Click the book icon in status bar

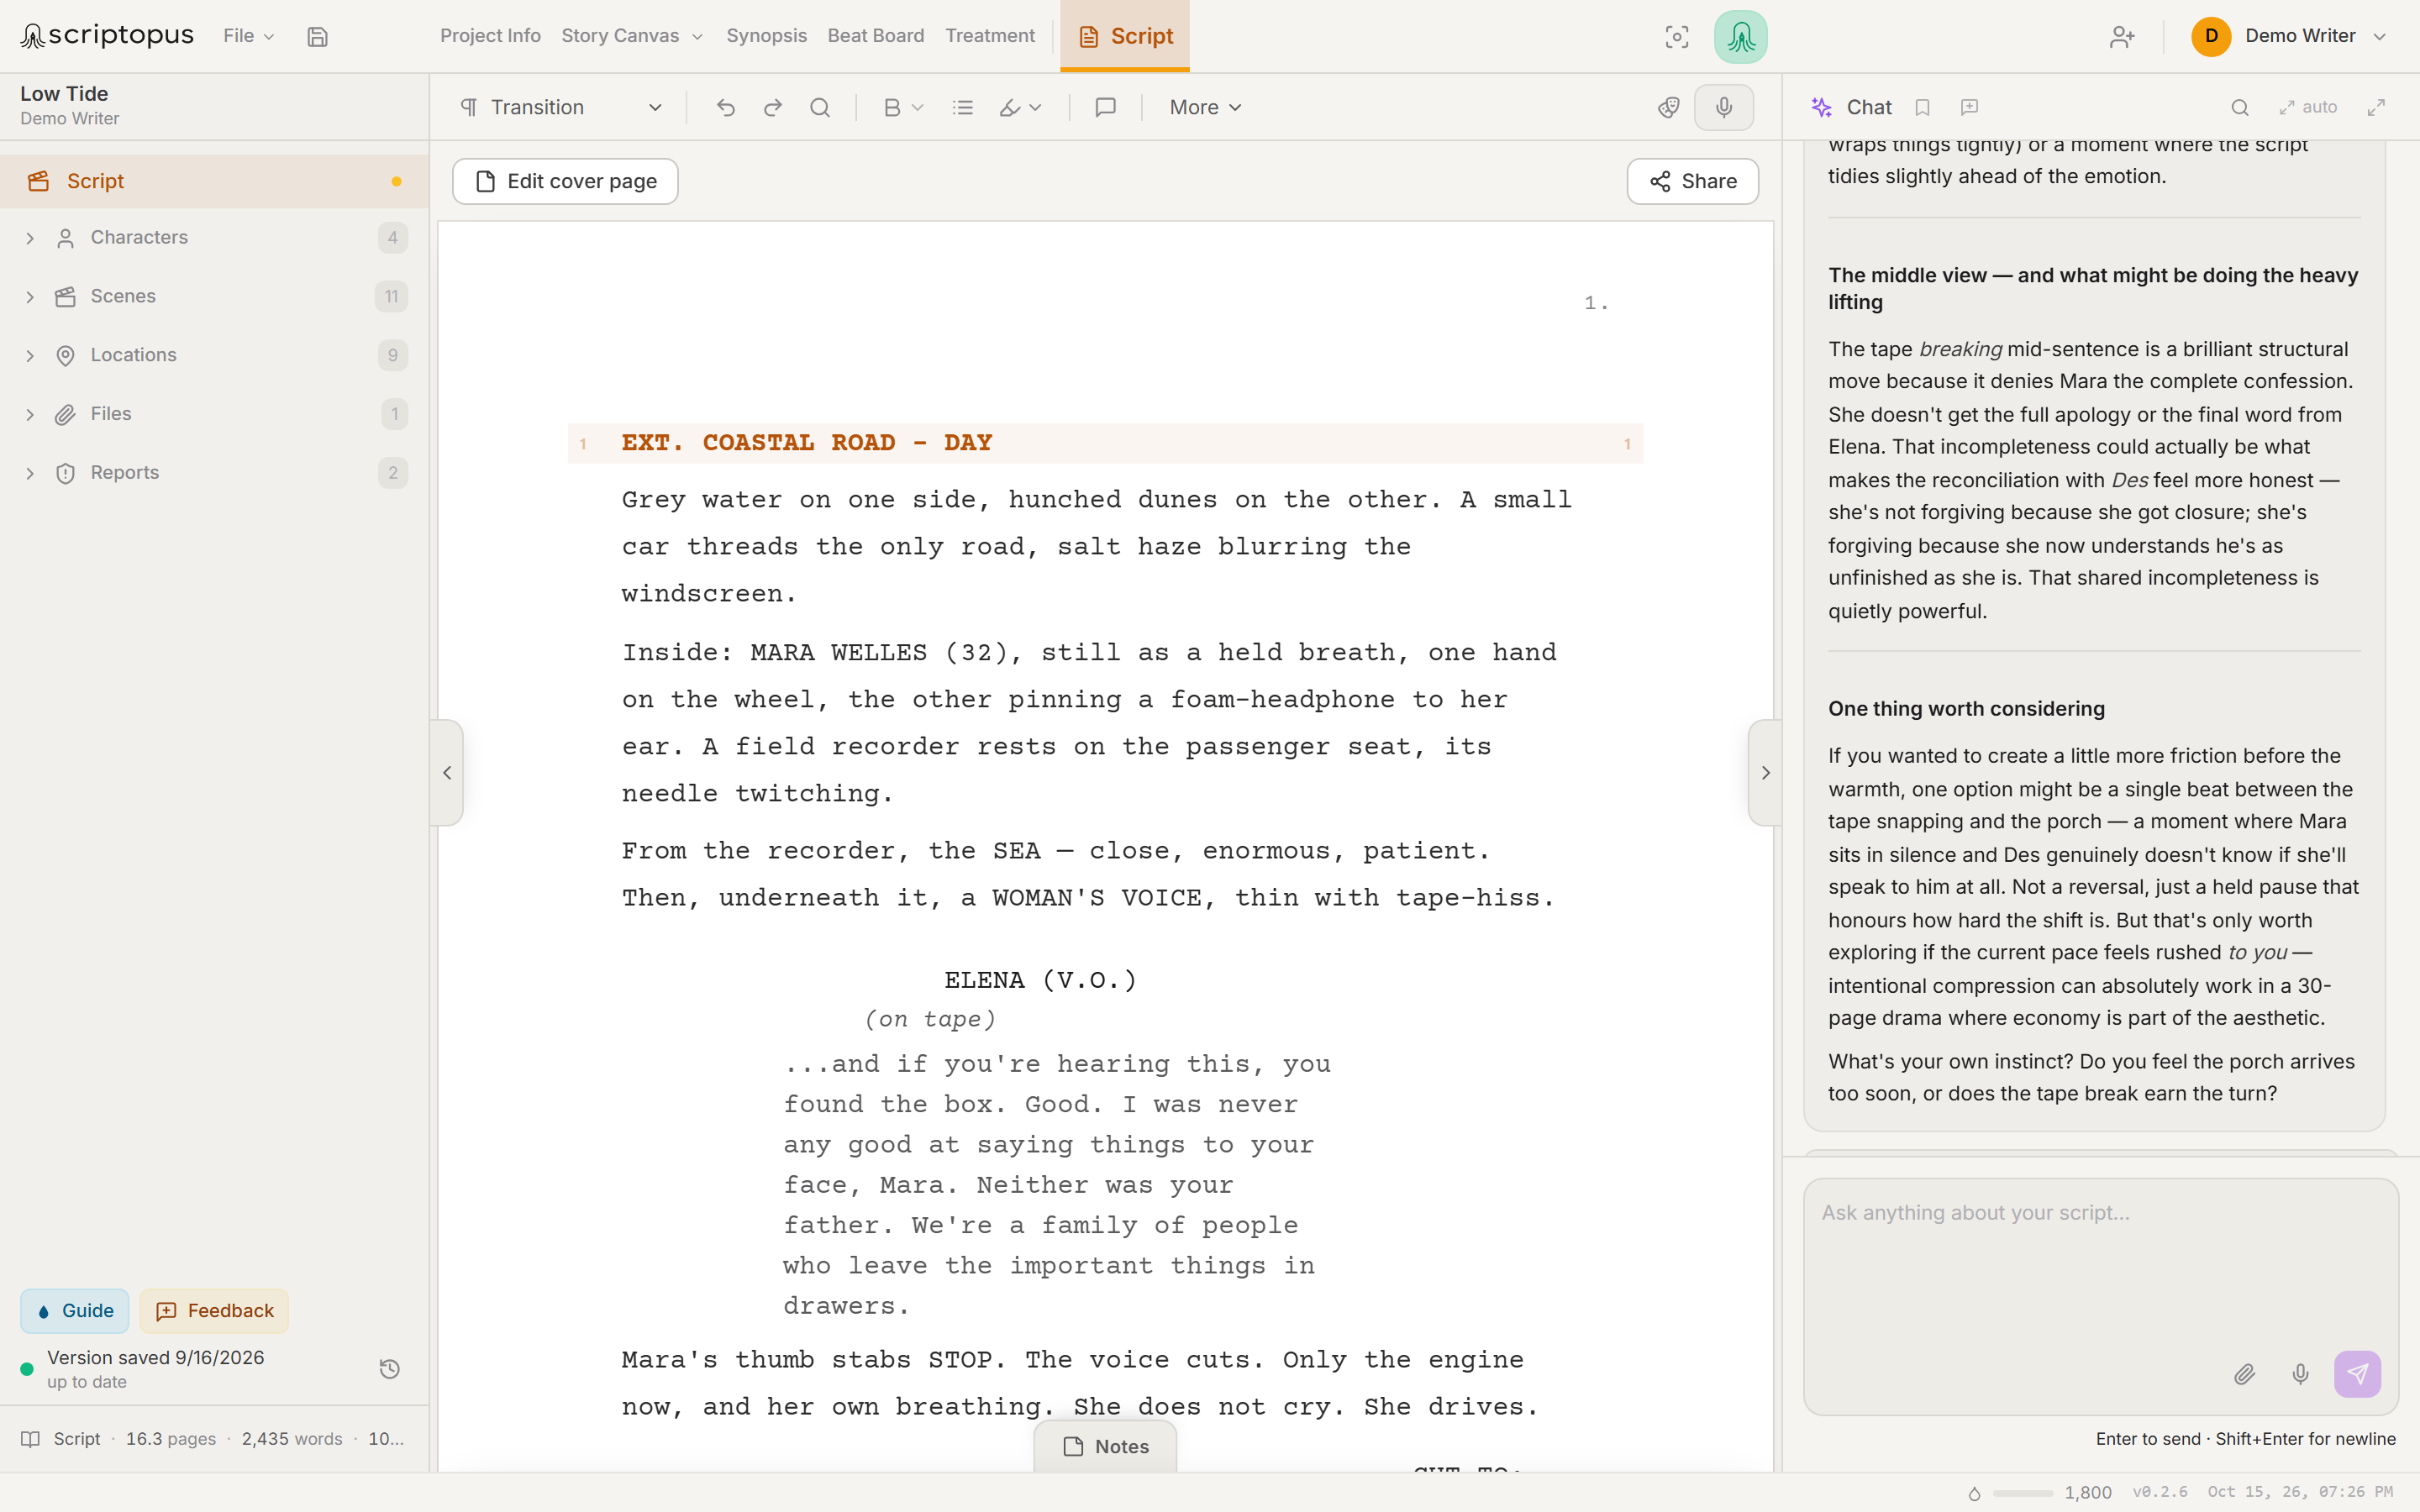click(31, 1439)
